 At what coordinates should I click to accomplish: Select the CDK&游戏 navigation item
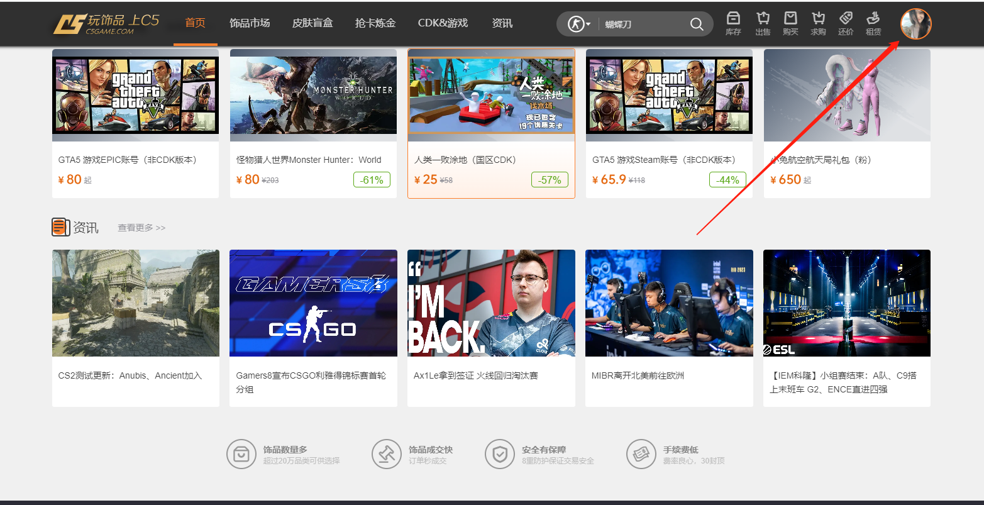pyautogui.click(x=443, y=23)
